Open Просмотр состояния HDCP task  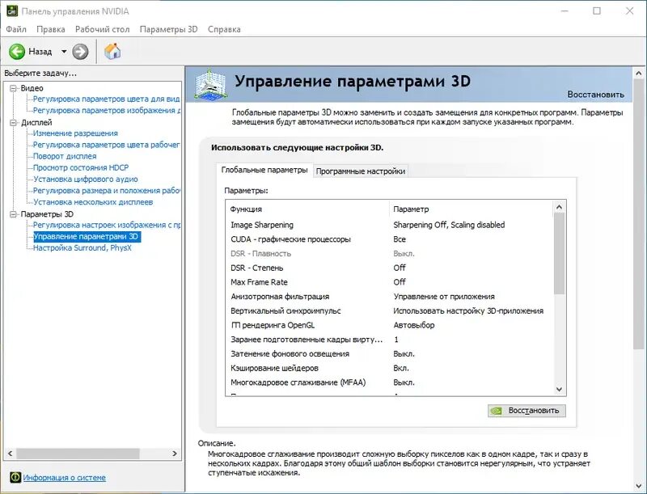click(x=81, y=167)
